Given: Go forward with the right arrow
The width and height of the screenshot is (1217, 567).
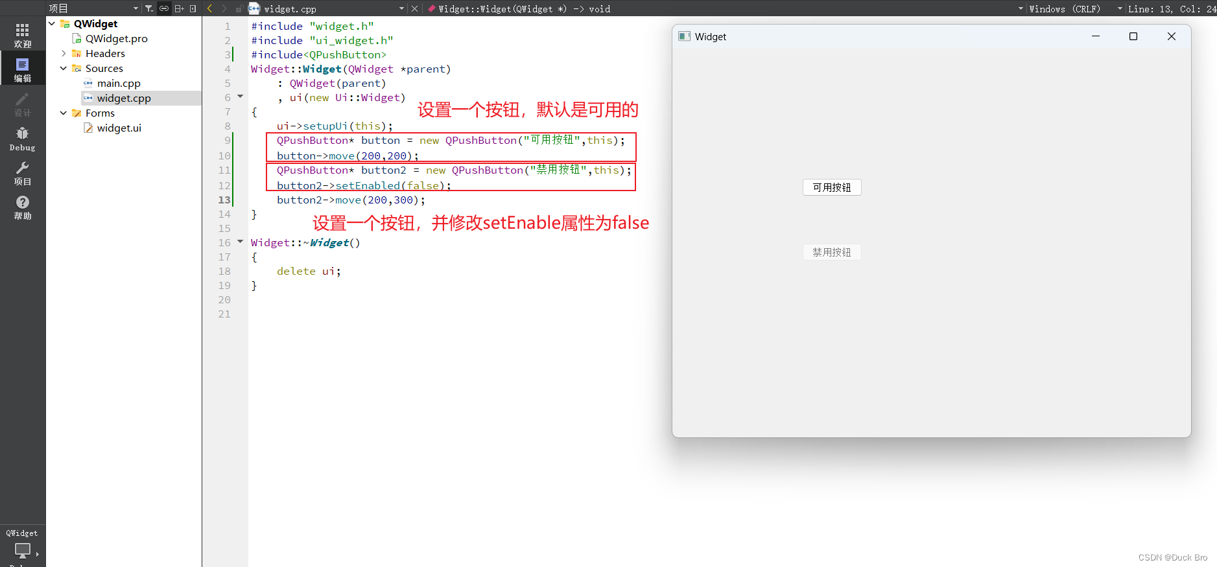Looking at the screenshot, I should click(224, 8).
